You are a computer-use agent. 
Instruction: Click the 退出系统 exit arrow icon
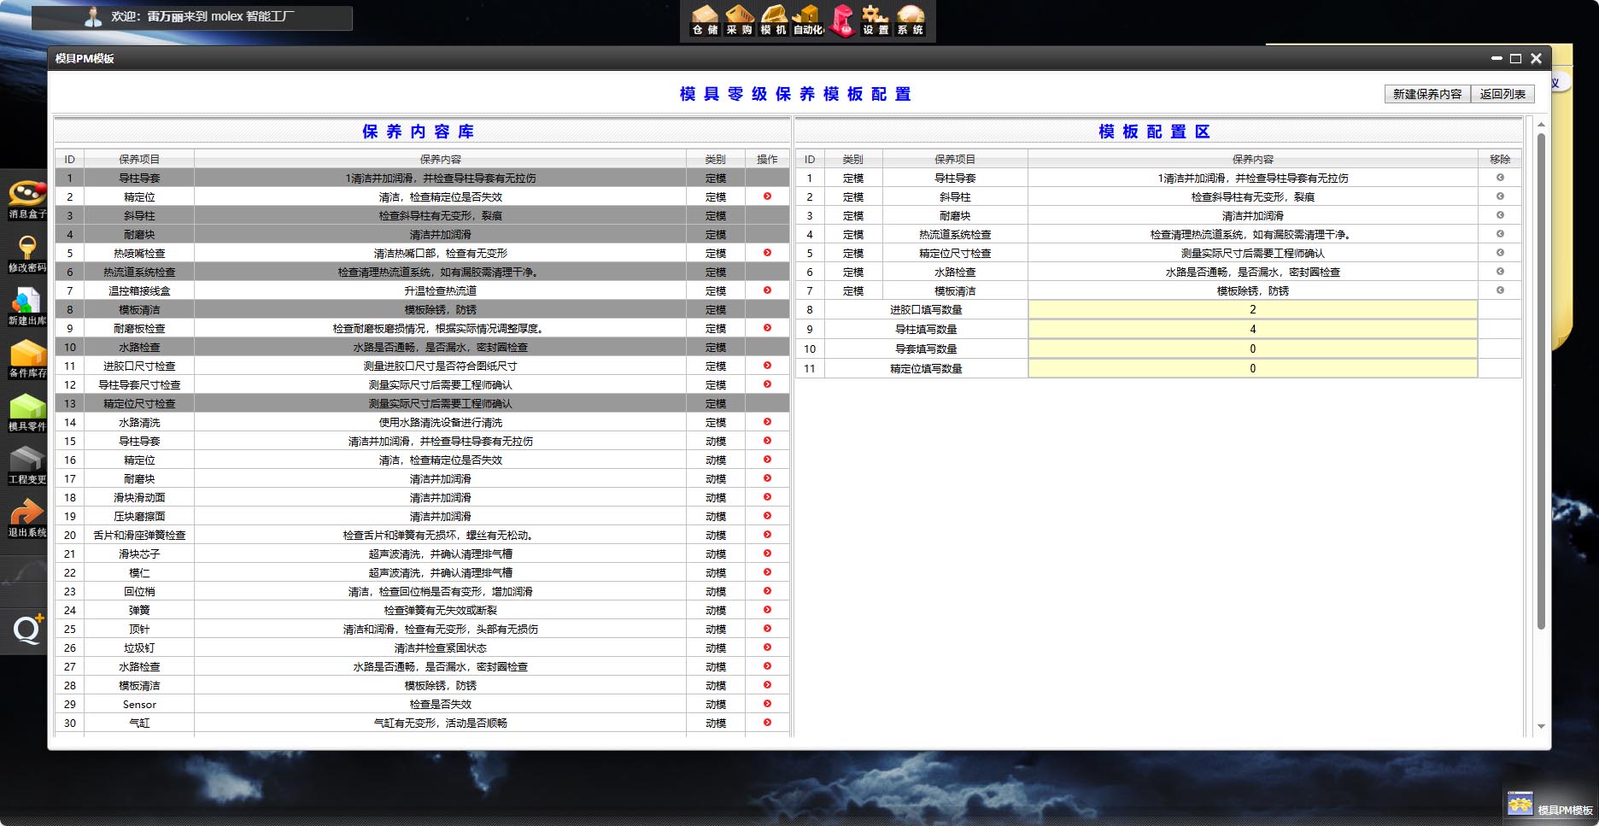click(x=26, y=517)
